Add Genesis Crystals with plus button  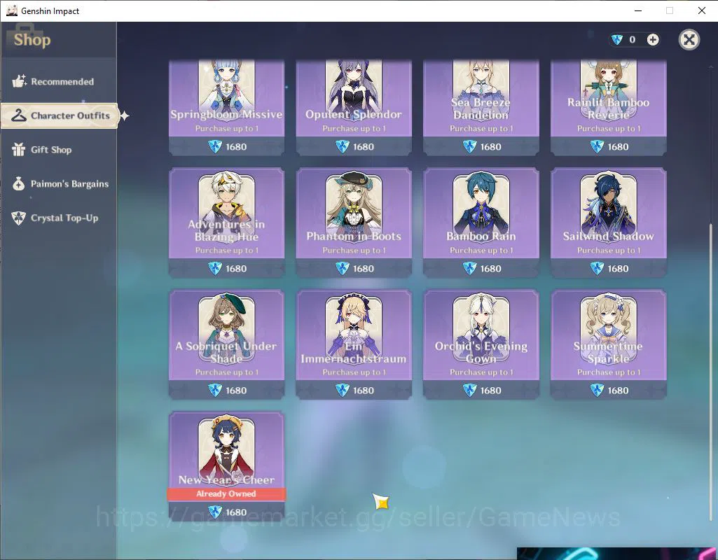coord(653,40)
